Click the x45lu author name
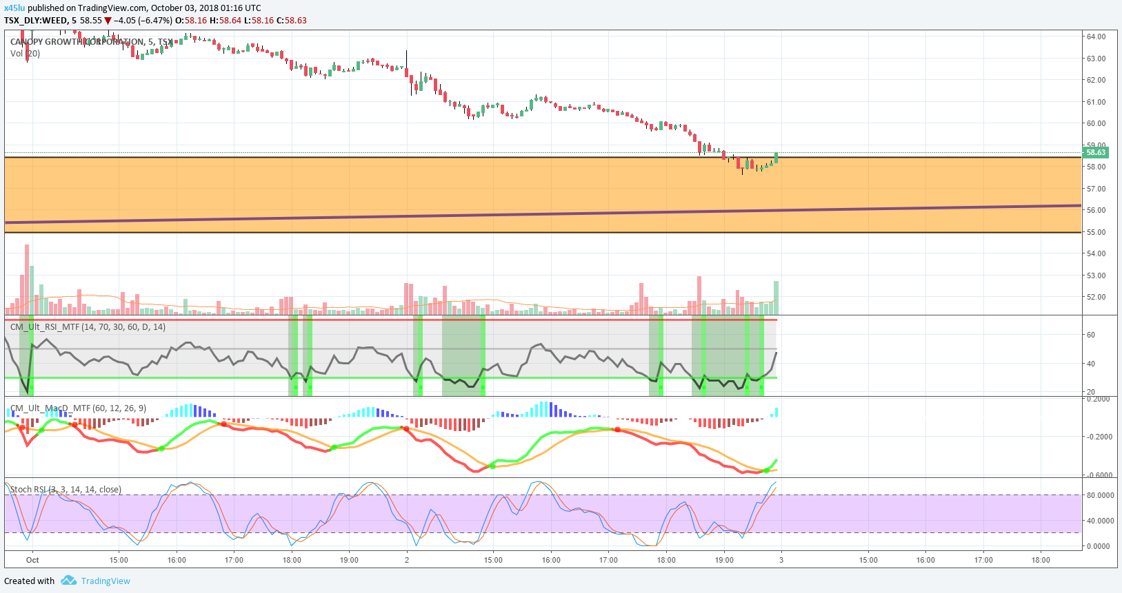The image size is (1122, 593). click(x=14, y=8)
